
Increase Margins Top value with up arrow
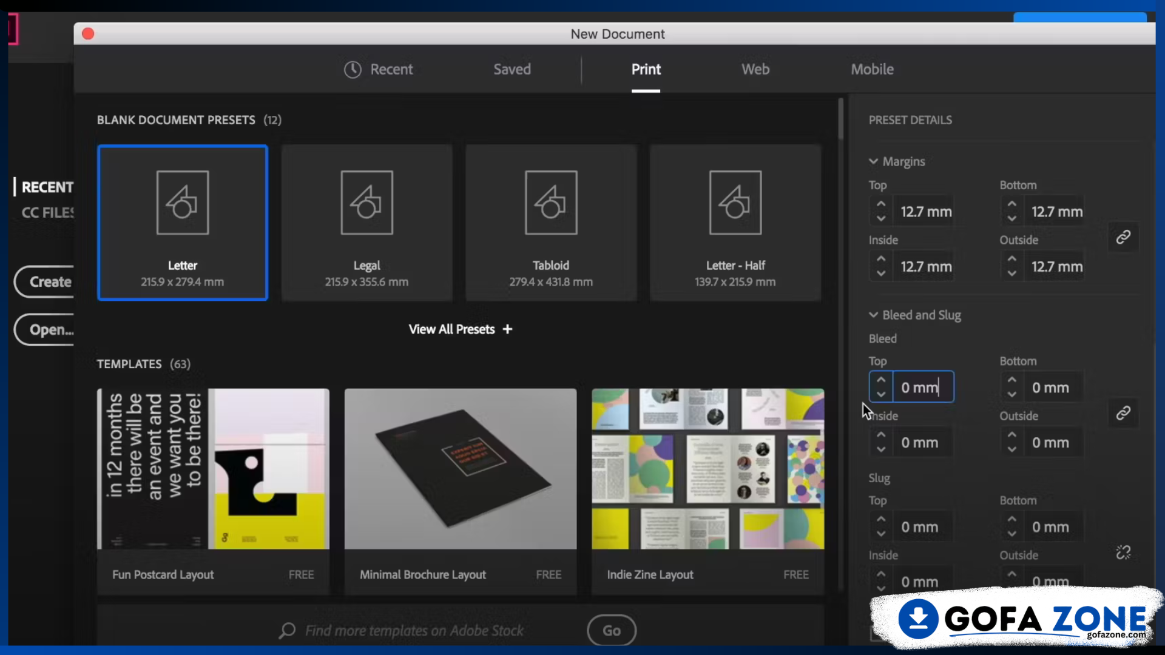[881, 204]
